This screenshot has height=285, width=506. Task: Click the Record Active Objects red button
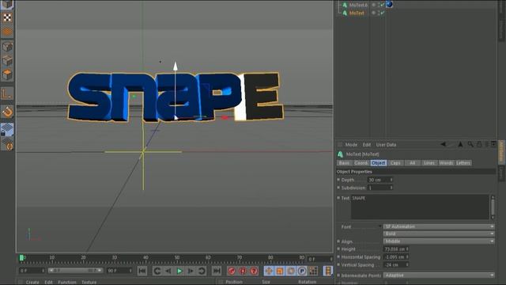click(x=232, y=271)
